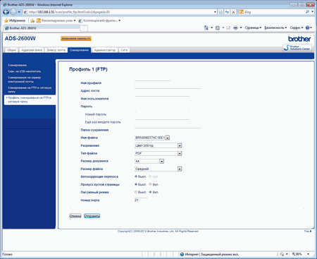The height and width of the screenshot is (259, 317).
Task: Click the RSS feeds icon in command bar
Action: [x=218, y=28]
